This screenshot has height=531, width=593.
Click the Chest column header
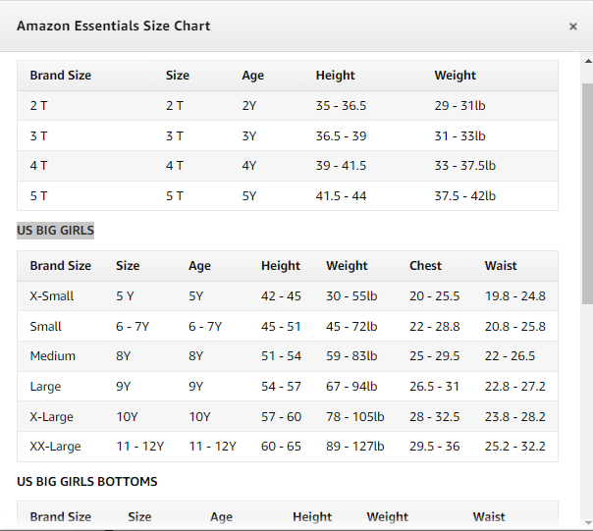pos(425,265)
